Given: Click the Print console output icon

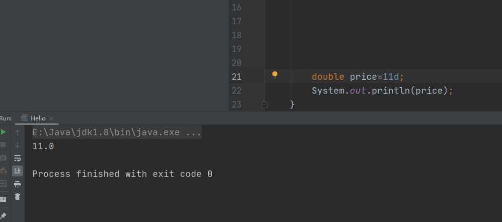Looking at the screenshot, I should 17,184.
